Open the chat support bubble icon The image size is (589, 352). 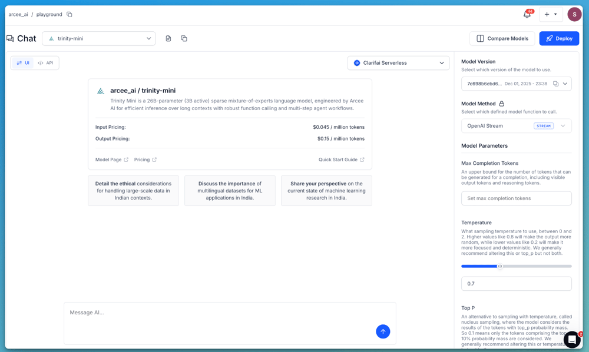tap(572, 340)
